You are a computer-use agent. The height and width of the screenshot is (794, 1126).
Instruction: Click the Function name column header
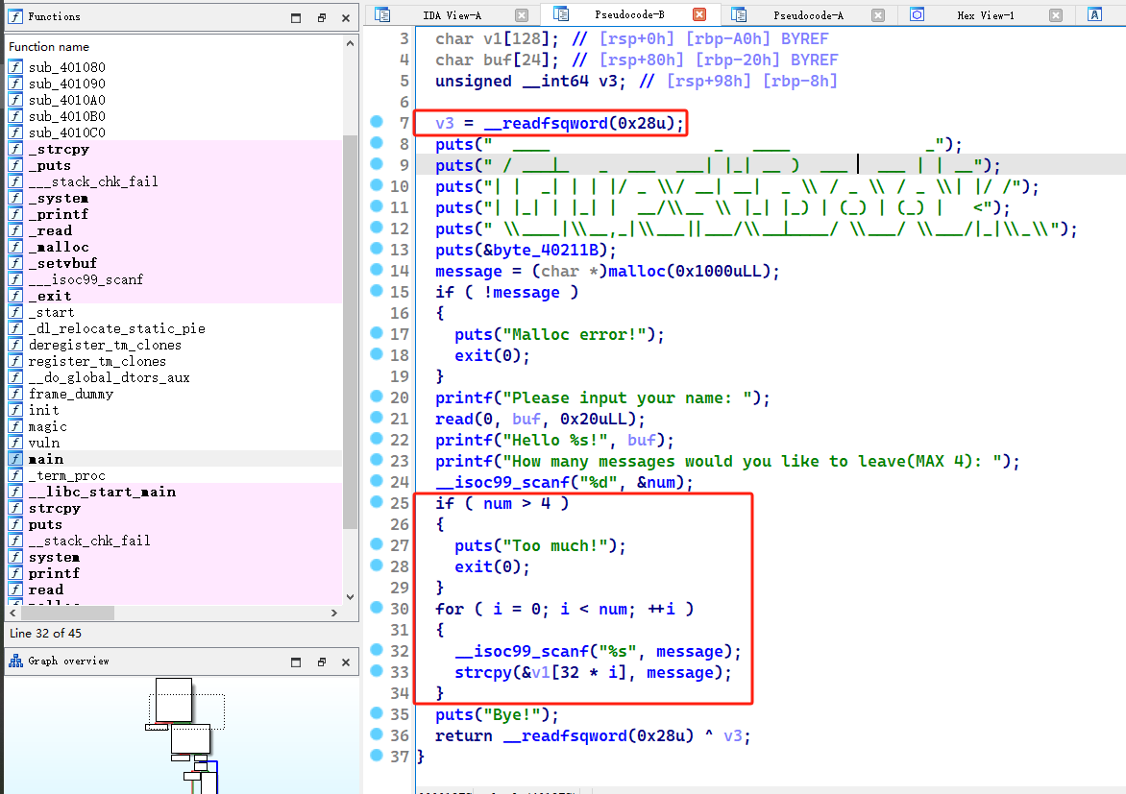click(x=49, y=46)
